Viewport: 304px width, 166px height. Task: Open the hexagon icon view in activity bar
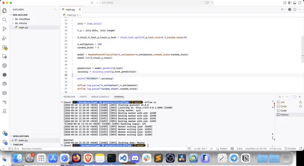coord(4,75)
